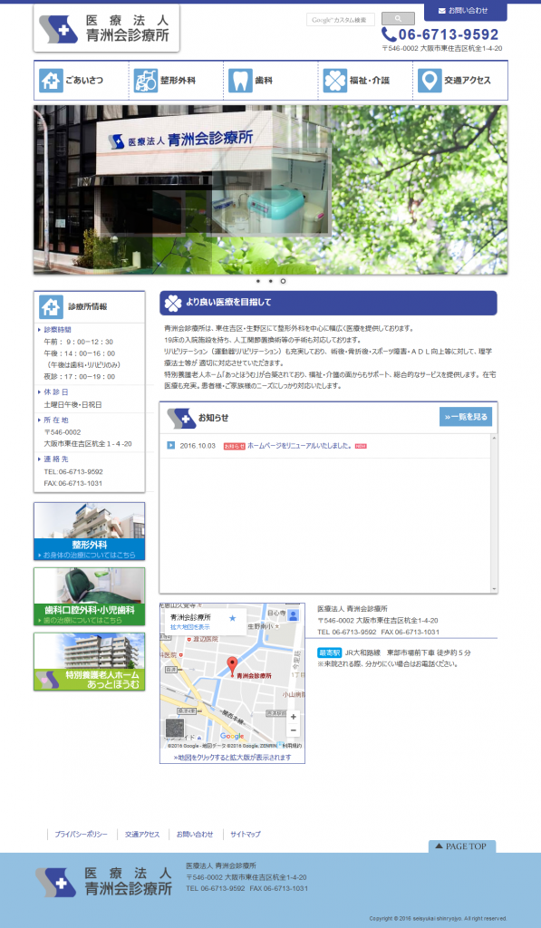Open the 一覧を見る news list button
The width and height of the screenshot is (541, 928).
[465, 417]
